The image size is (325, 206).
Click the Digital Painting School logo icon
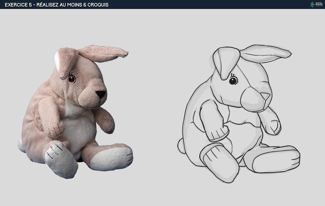[x=312, y=4]
